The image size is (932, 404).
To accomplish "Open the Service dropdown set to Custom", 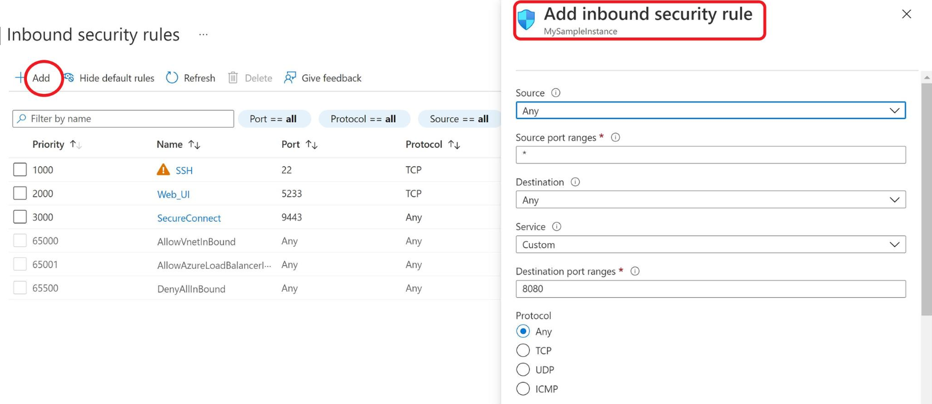I will tap(710, 244).
